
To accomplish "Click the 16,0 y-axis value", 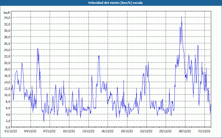I will tap(7, 76).
